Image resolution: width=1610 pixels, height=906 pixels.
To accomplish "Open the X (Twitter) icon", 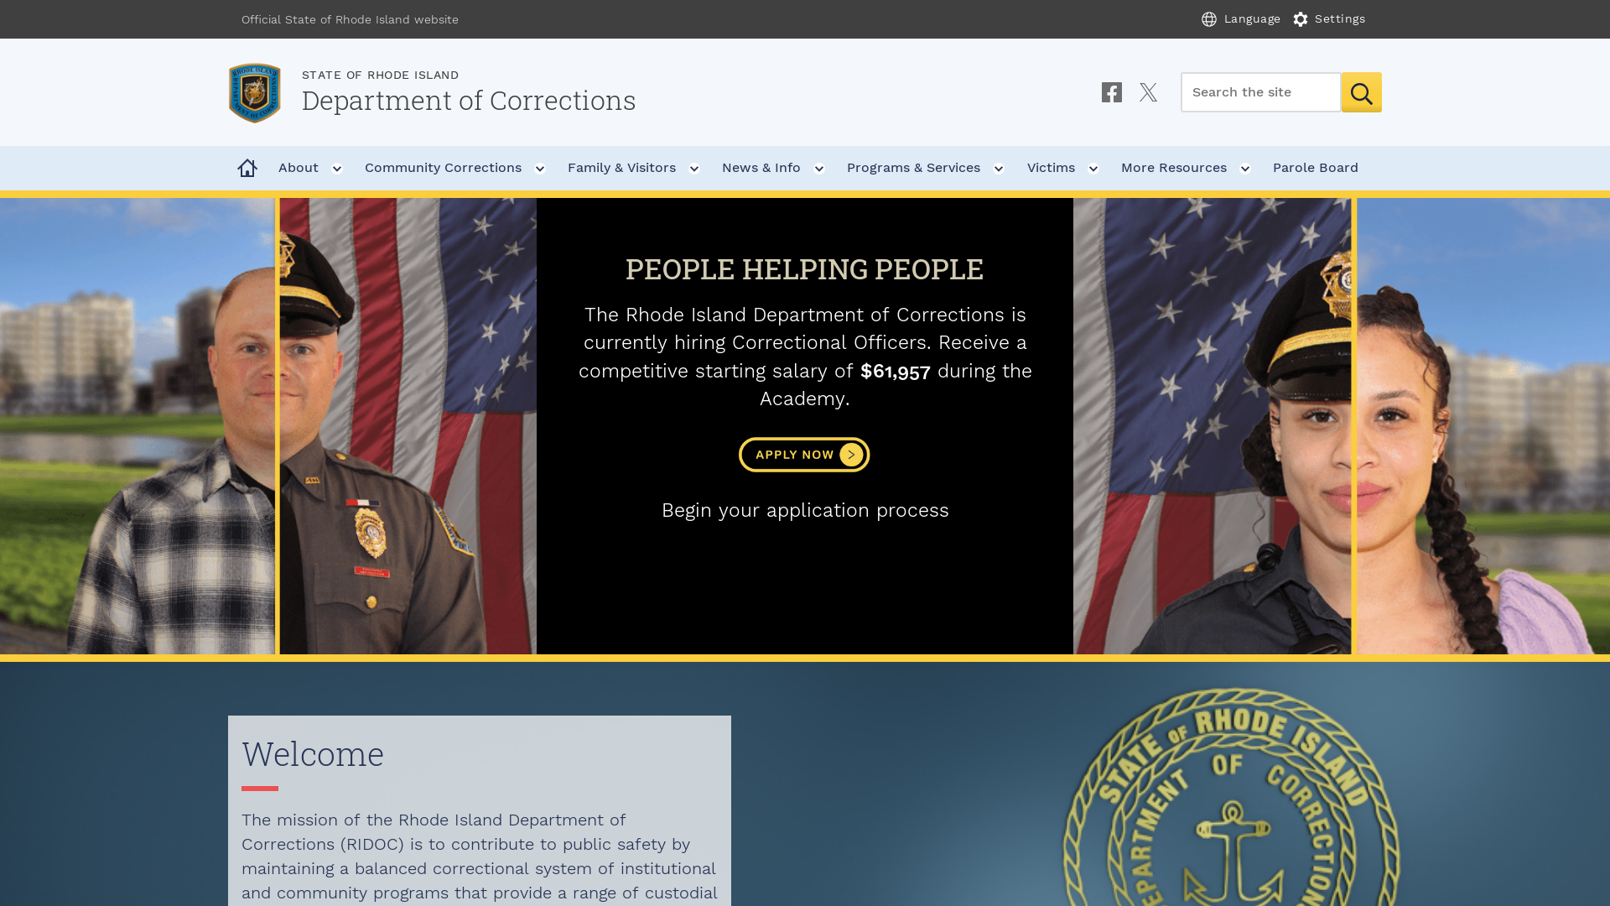I will pyautogui.click(x=1149, y=92).
